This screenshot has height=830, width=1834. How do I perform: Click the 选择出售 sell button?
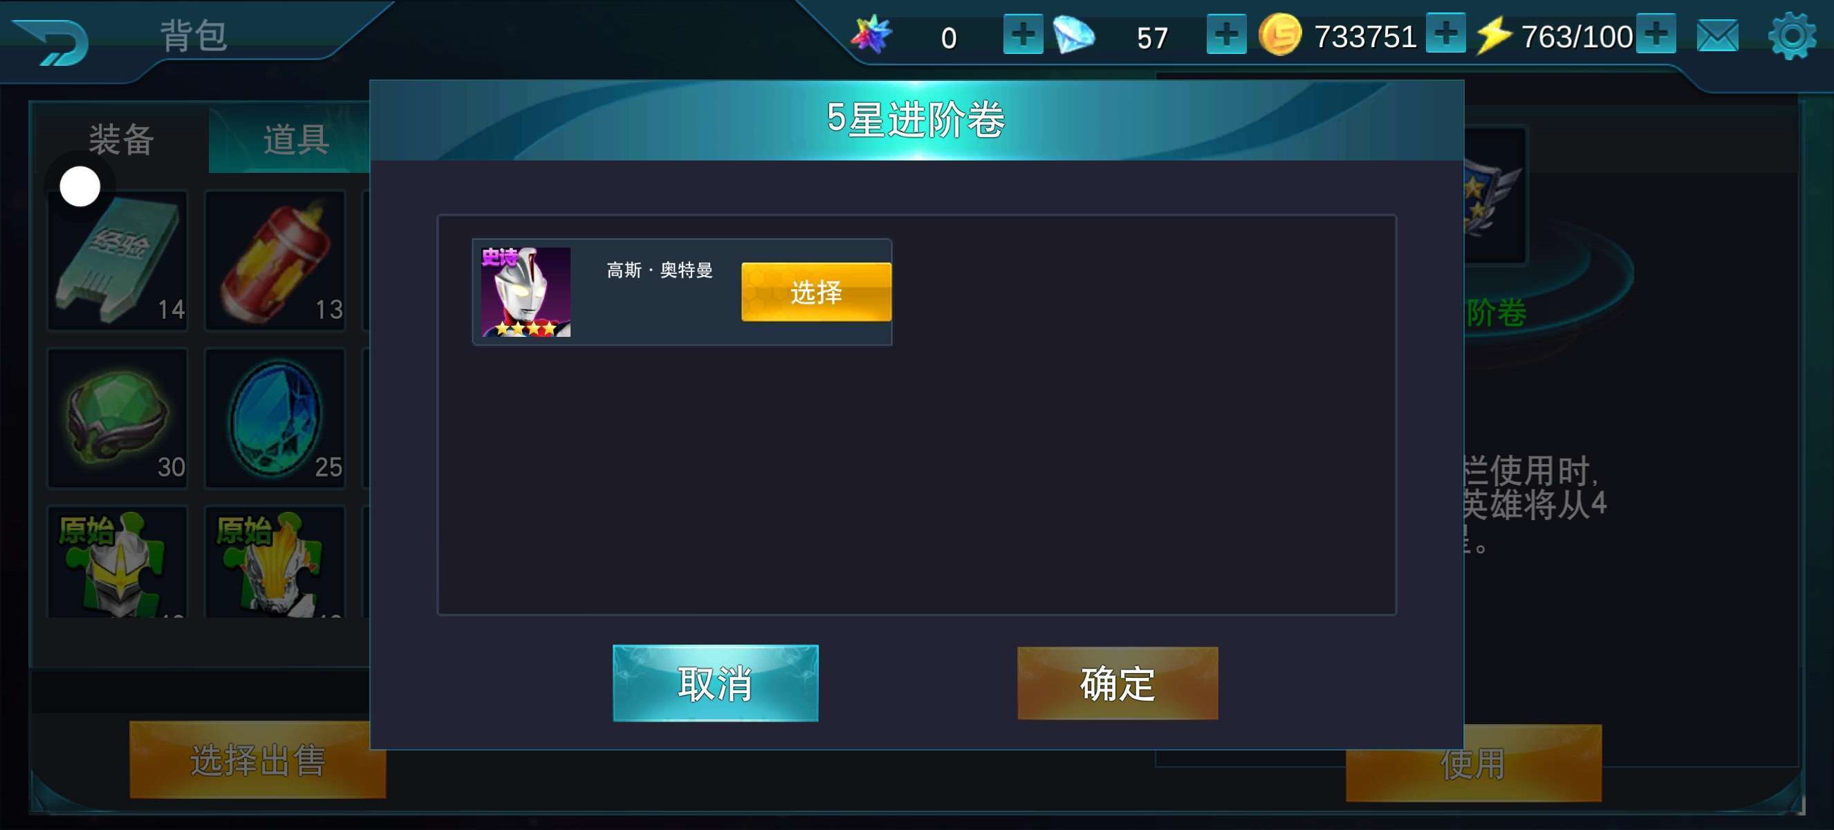tap(258, 759)
